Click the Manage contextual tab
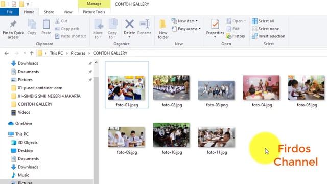 pos(94,4)
